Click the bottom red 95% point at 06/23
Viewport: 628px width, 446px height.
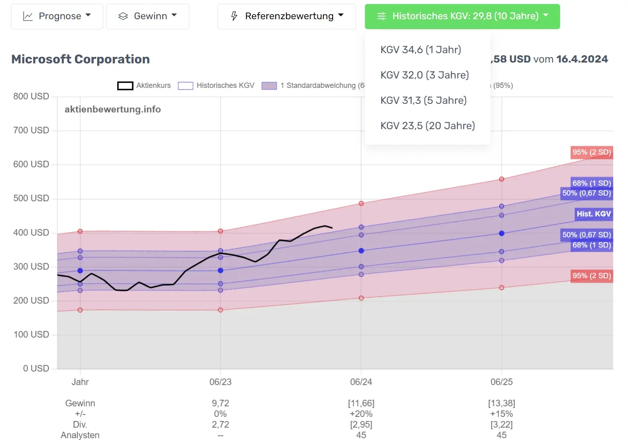coord(220,310)
